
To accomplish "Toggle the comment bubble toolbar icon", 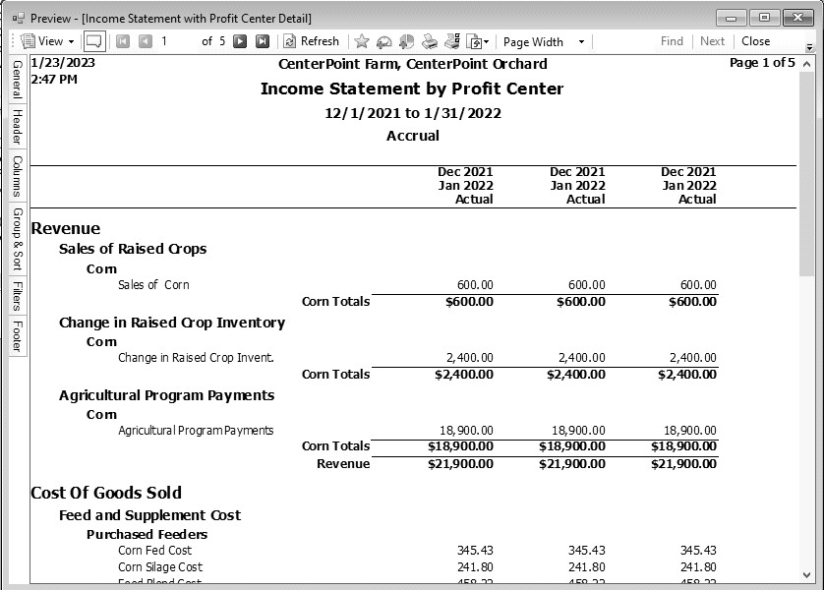I will coord(93,41).
